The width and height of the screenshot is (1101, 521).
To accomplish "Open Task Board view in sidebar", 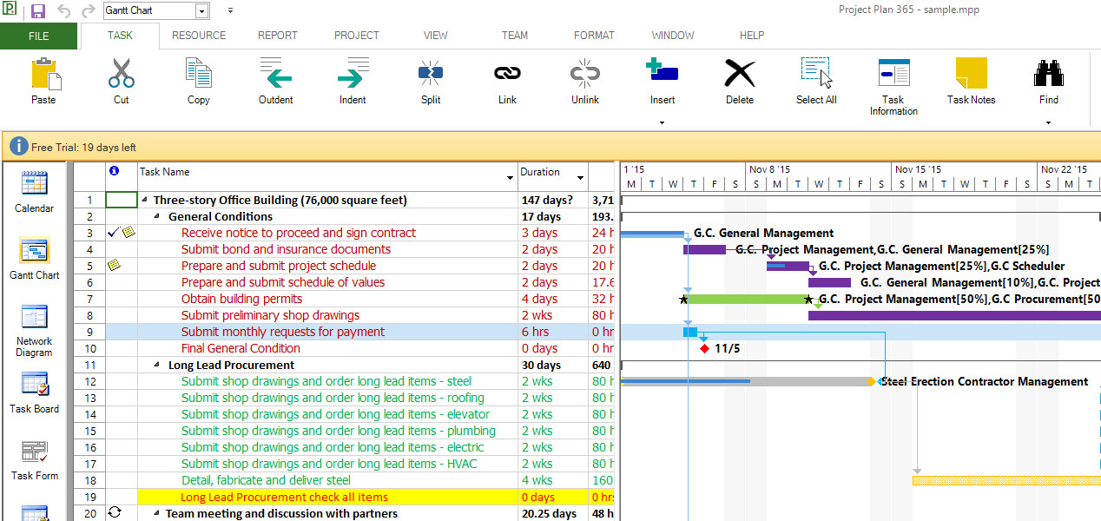I will point(34,392).
